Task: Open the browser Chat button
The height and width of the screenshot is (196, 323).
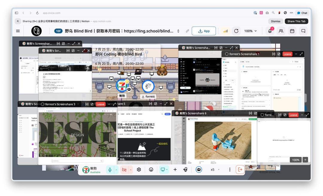Action: (x=302, y=13)
